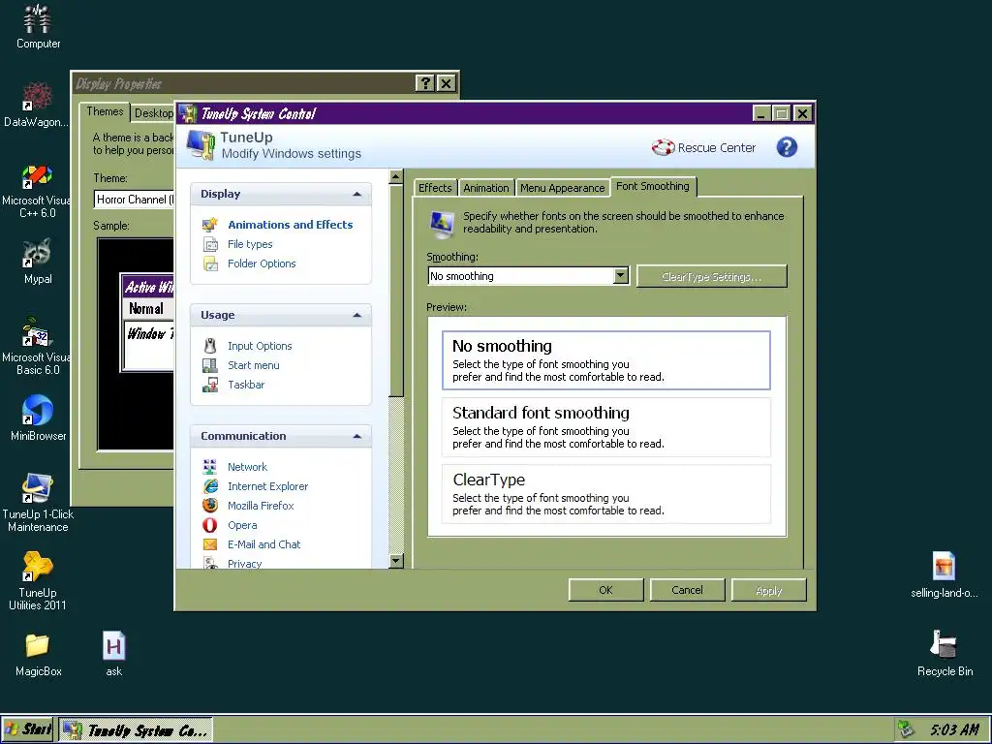Click the system tray icon near clock
The image size is (992, 744).
(906, 729)
